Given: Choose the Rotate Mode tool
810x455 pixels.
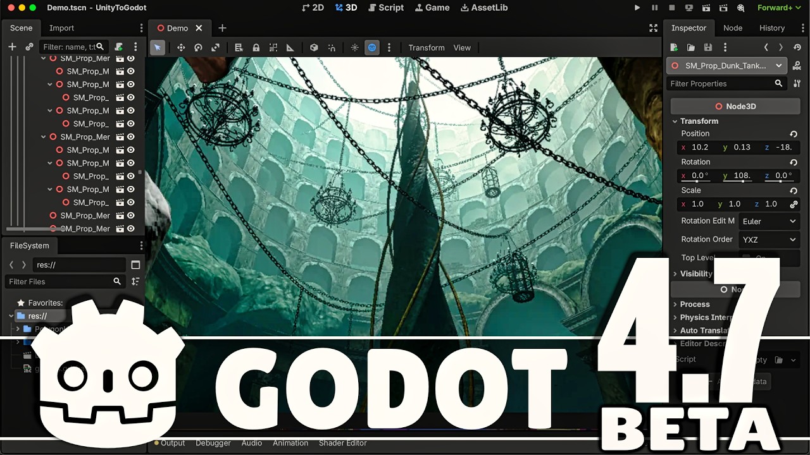Looking at the screenshot, I should (198, 47).
